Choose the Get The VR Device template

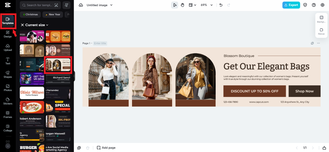[x=32, y=79]
